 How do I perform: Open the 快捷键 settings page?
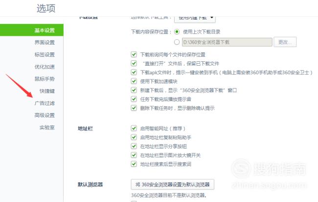click(47, 91)
